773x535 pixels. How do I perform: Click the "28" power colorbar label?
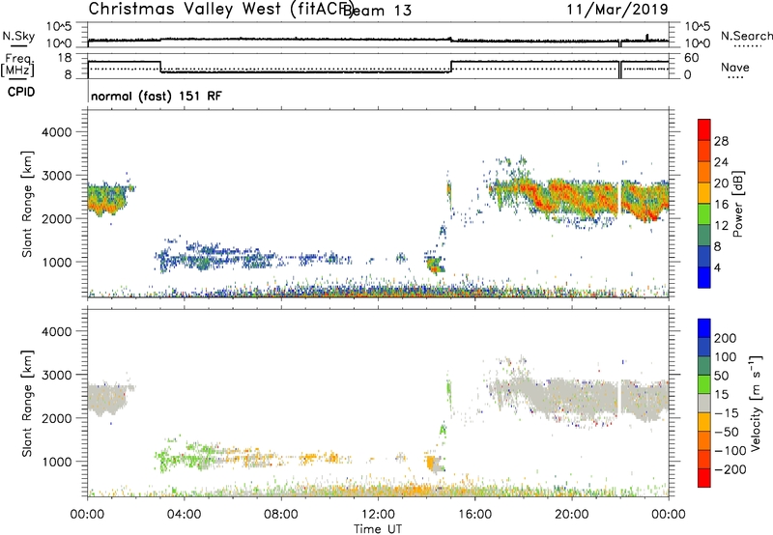(721, 141)
